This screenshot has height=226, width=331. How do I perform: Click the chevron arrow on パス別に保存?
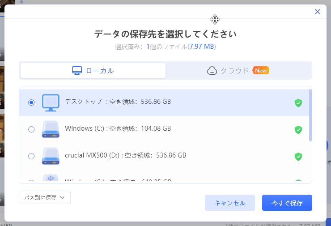[62, 198]
